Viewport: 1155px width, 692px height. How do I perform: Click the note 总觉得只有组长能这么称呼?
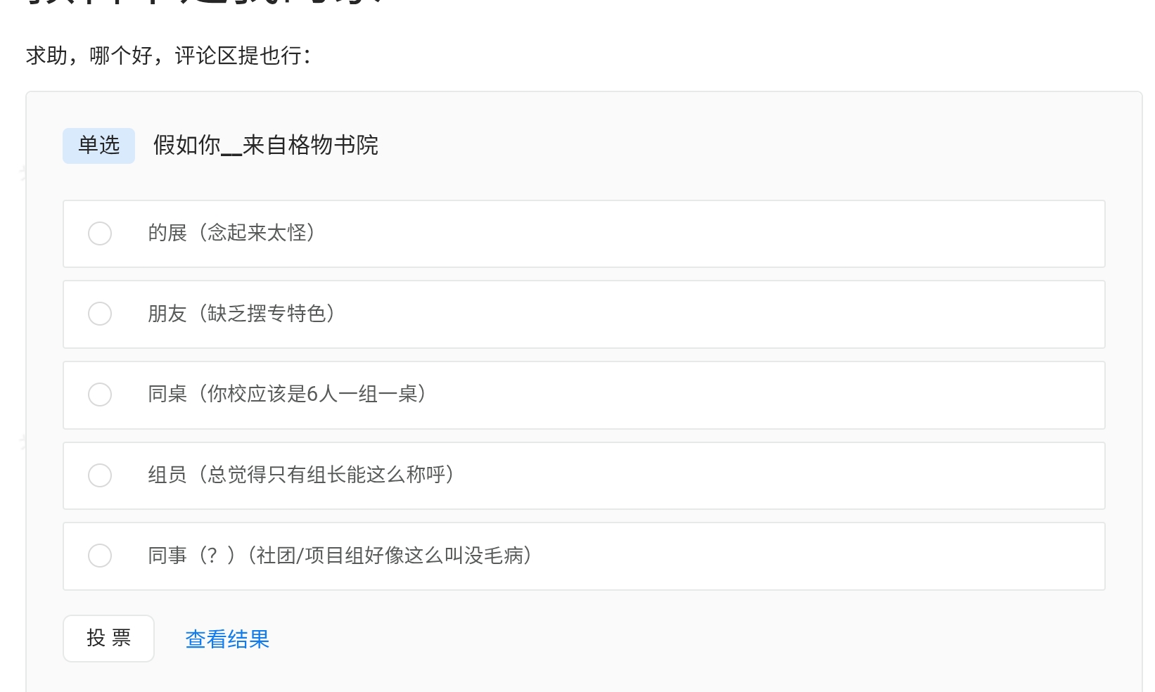click(327, 475)
